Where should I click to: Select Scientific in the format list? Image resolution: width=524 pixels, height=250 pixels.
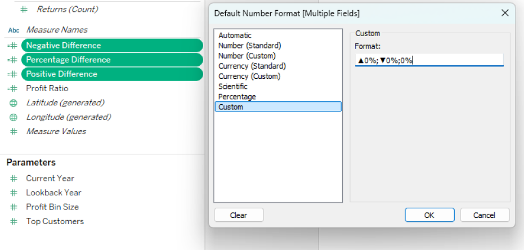coord(232,87)
